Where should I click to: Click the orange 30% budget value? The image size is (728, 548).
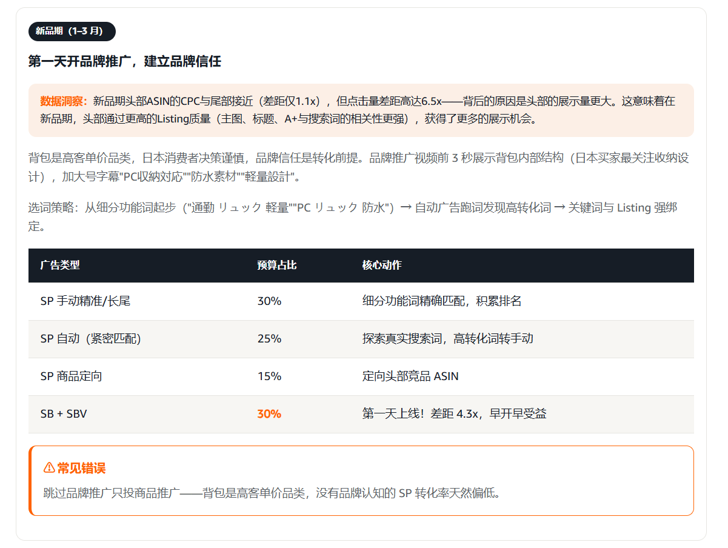point(269,414)
